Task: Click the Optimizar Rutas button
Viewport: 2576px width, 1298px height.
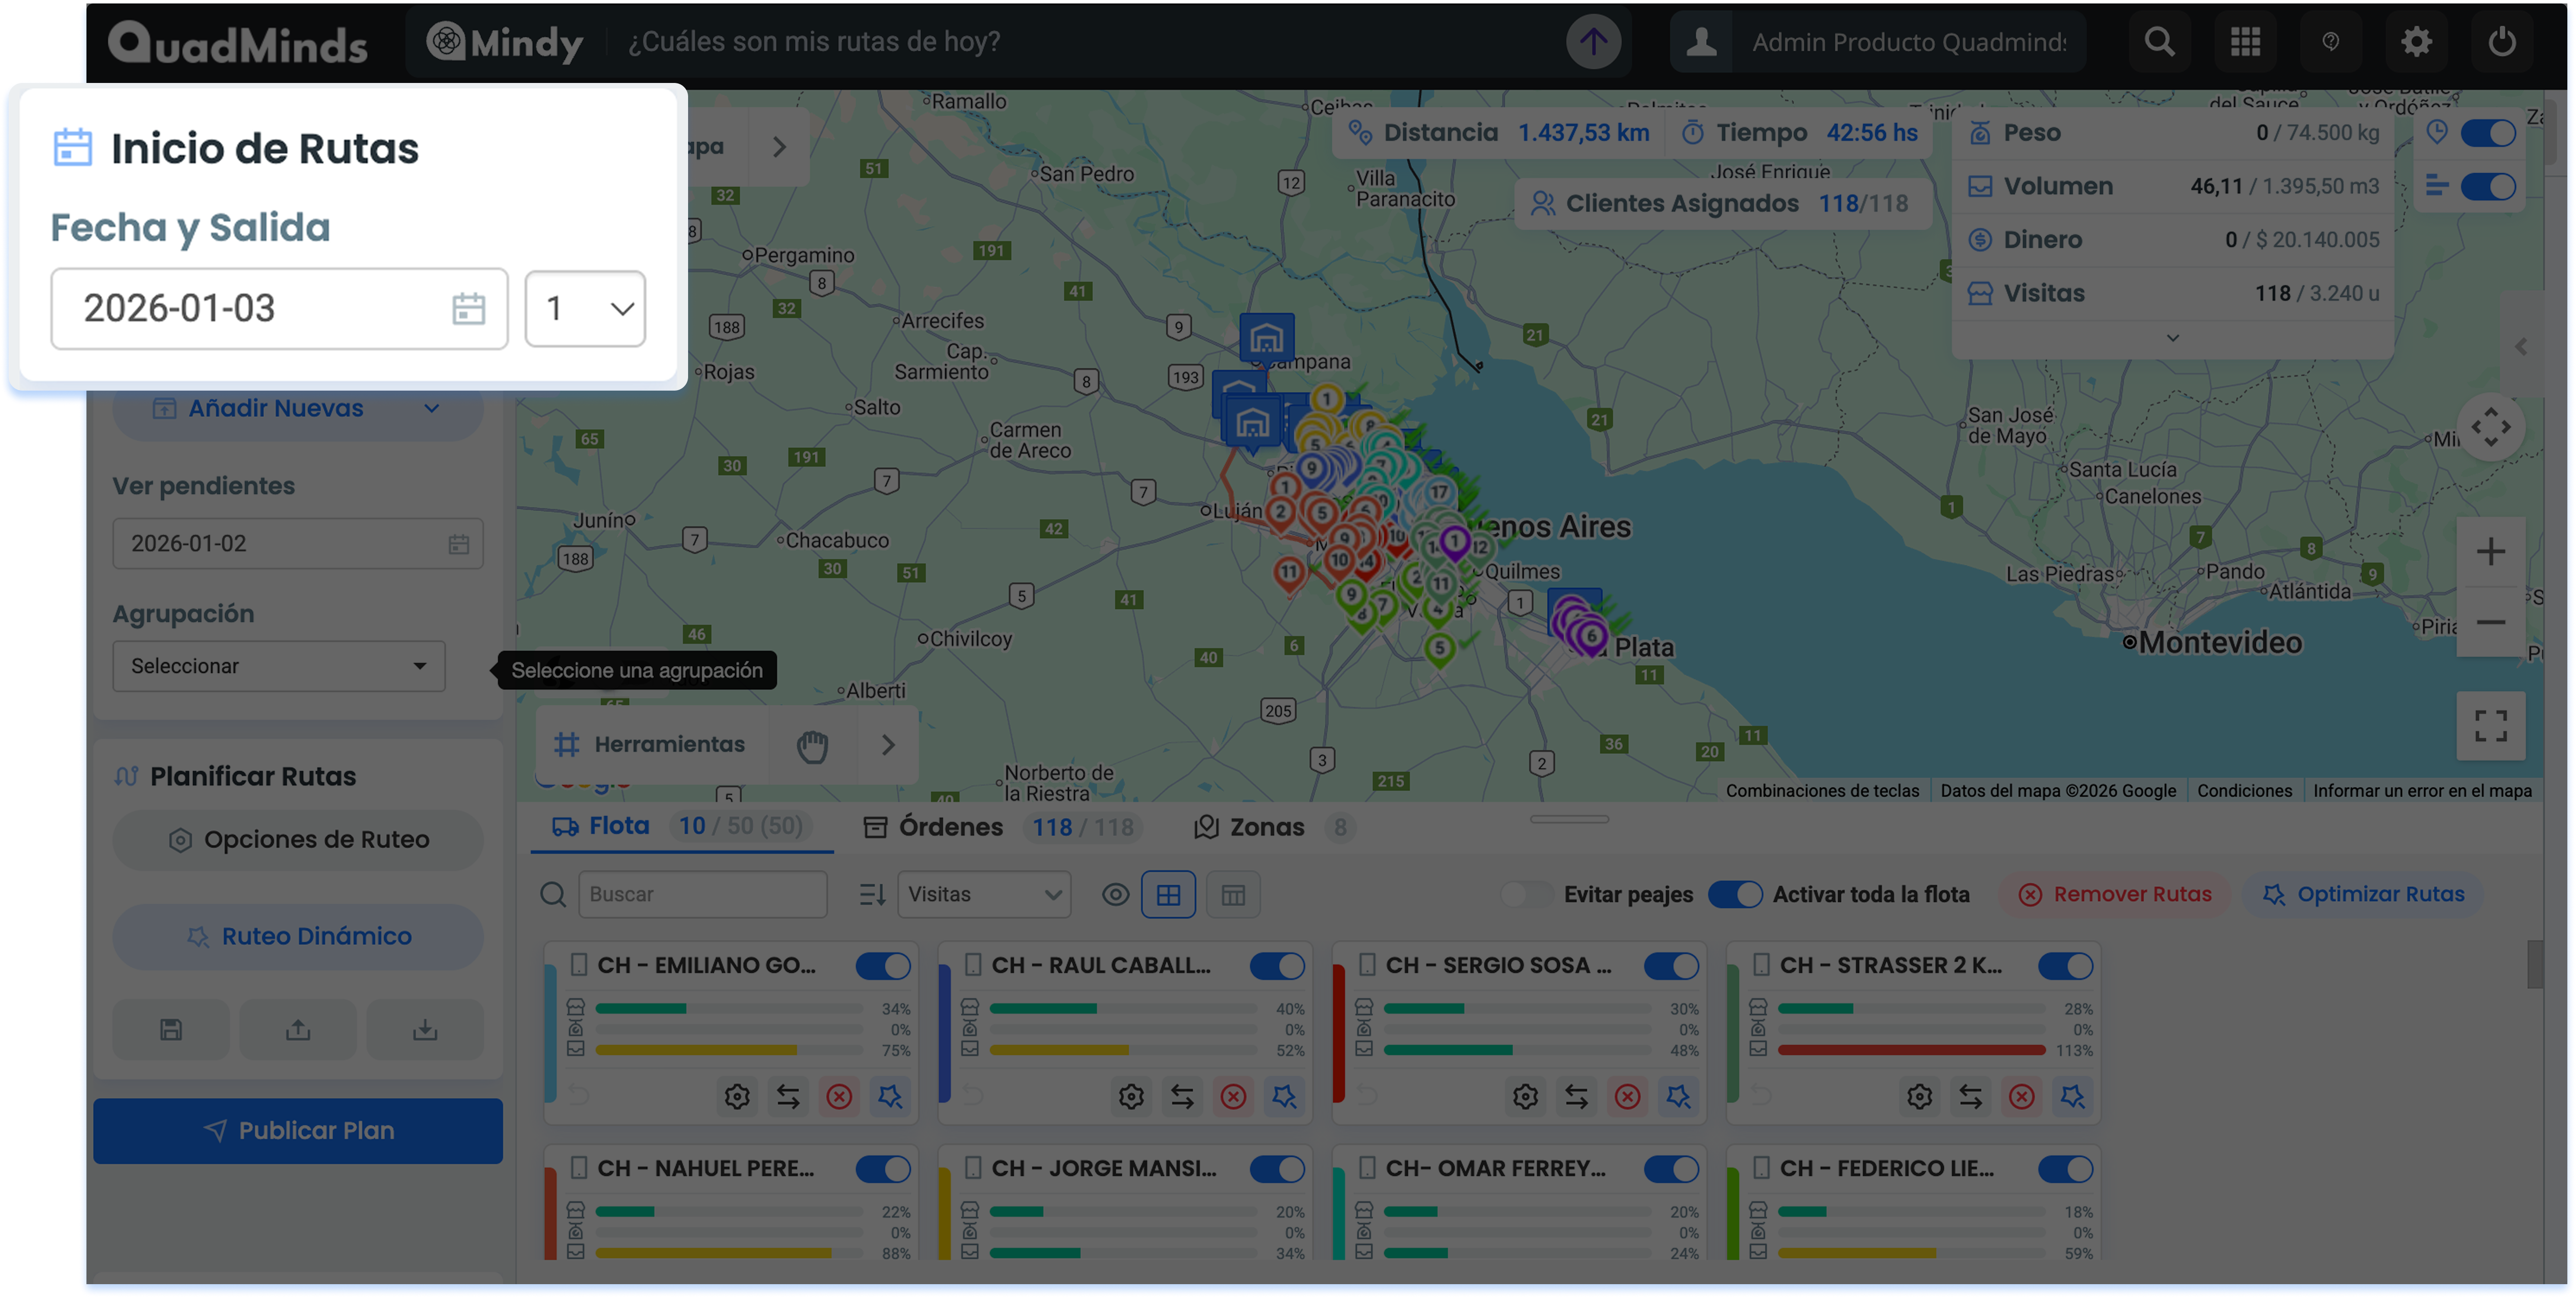Action: [x=2365, y=895]
